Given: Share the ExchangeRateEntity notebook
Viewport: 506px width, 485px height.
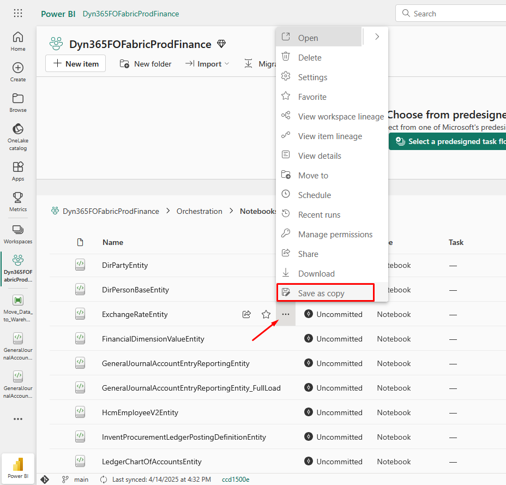Looking at the screenshot, I should pos(246,314).
